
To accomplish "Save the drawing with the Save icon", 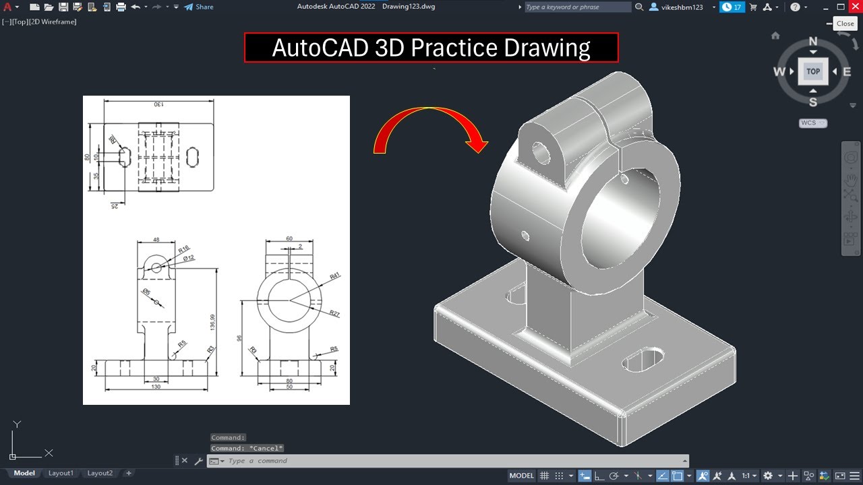I will coord(63,7).
